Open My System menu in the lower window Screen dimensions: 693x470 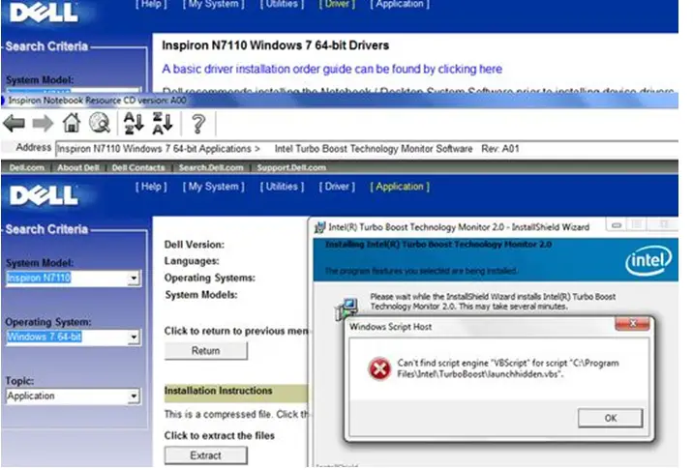214,187
